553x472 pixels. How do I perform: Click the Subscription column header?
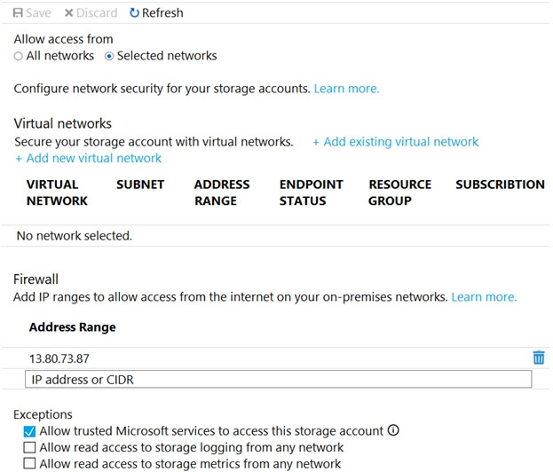(x=500, y=185)
